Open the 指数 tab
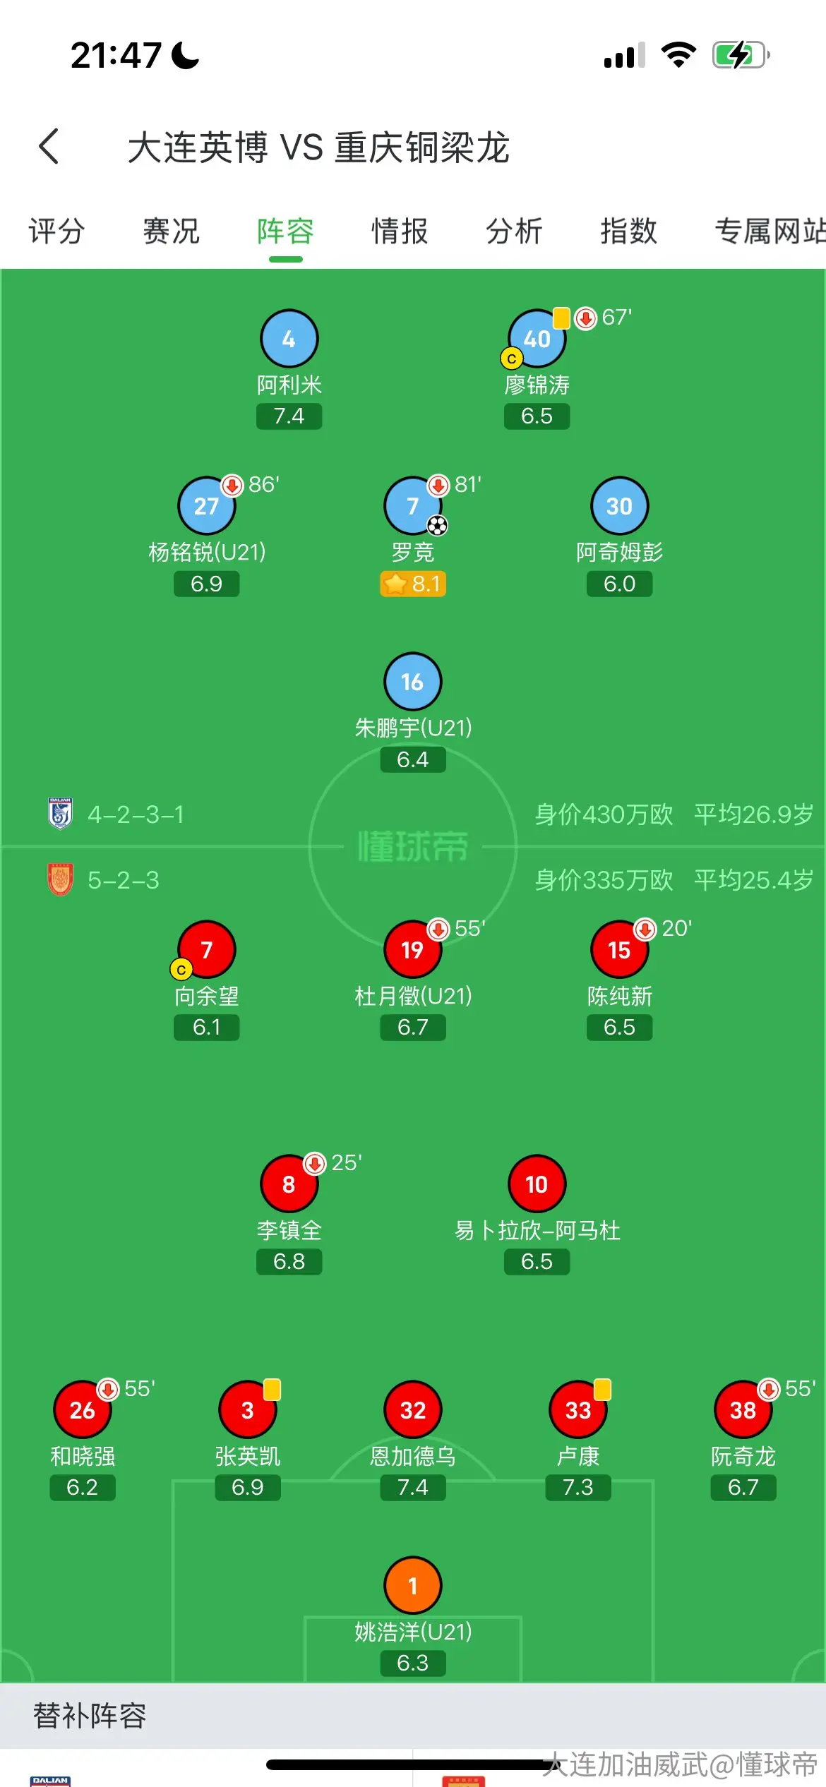This screenshot has width=826, height=1787. pyautogui.click(x=628, y=231)
